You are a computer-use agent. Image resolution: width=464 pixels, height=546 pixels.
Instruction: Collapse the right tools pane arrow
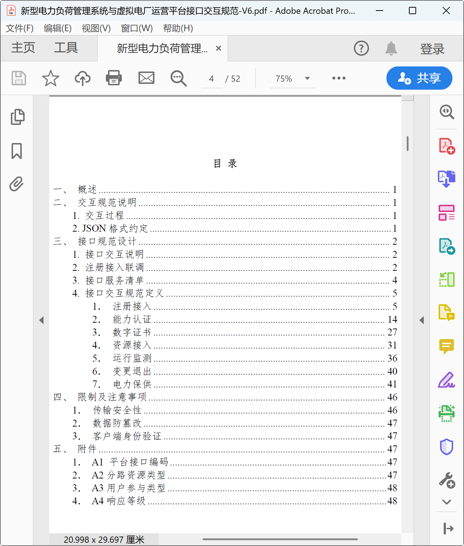point(422,320)
